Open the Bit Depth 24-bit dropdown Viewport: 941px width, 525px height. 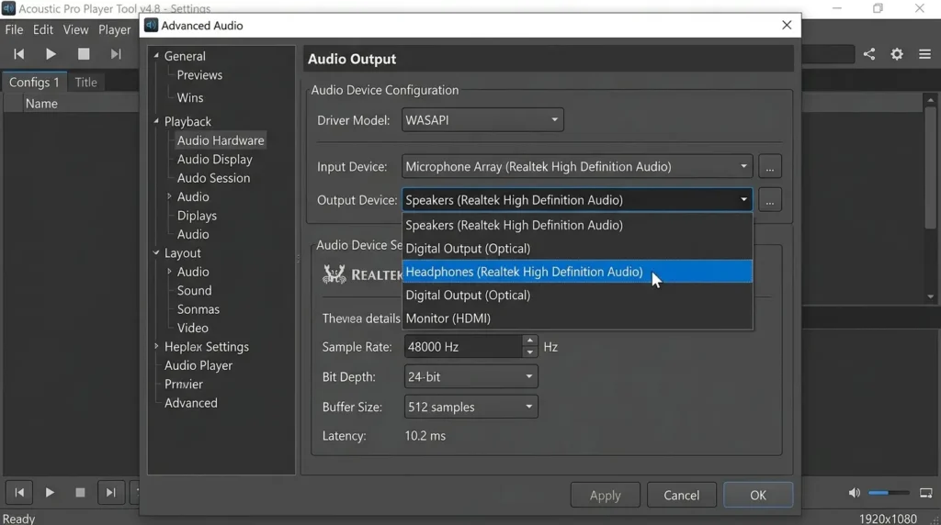(471, 376)
